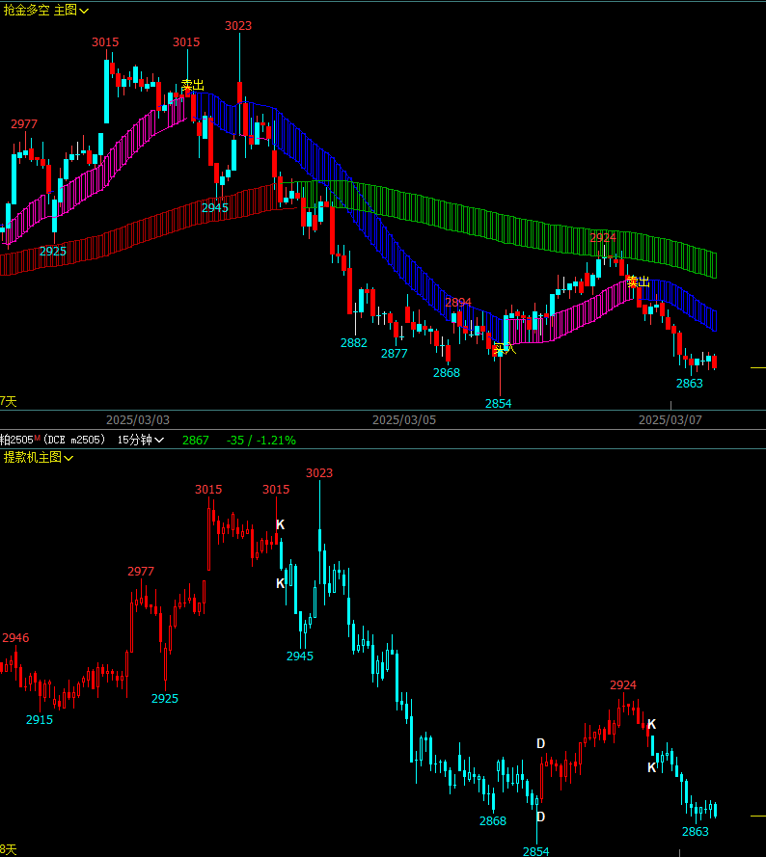Click the 2924 label in lower chart
The image size is (766, 857).
[623, 684]
